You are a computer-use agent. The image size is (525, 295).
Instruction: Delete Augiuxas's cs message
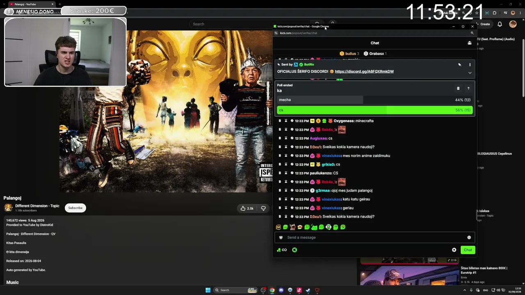280,138
